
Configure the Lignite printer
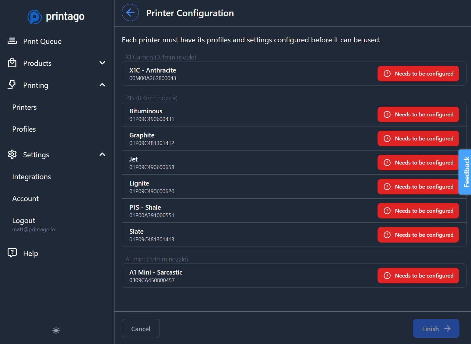(x=418, y=187)
